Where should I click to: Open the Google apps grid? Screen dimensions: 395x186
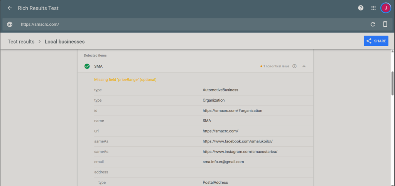click(373, 8)
